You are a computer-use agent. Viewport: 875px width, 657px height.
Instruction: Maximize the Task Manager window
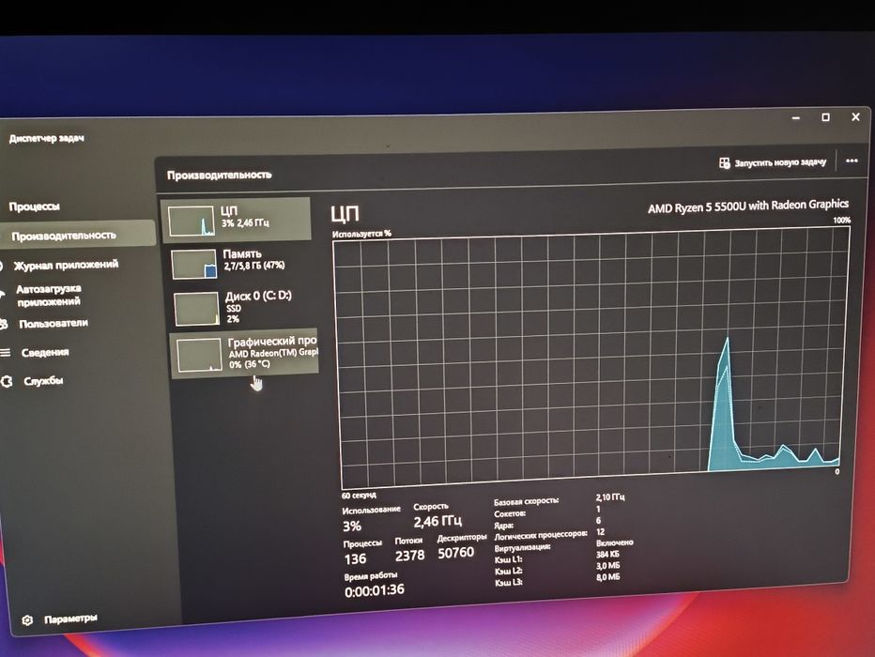(826, 117)
